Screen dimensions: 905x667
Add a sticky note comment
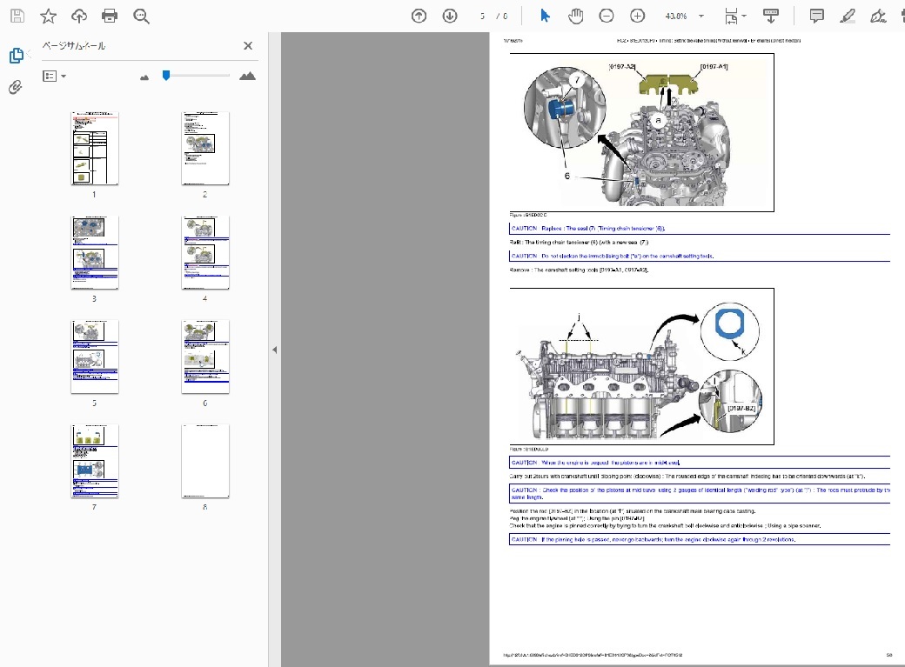click(x=816, y=17)
